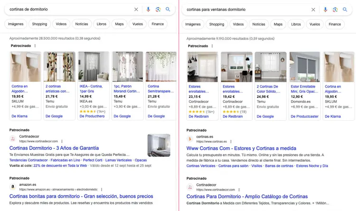Select the Imágenes filter in left results
The height and width of the screenshot is (211, 356).
tap(16, 24)
